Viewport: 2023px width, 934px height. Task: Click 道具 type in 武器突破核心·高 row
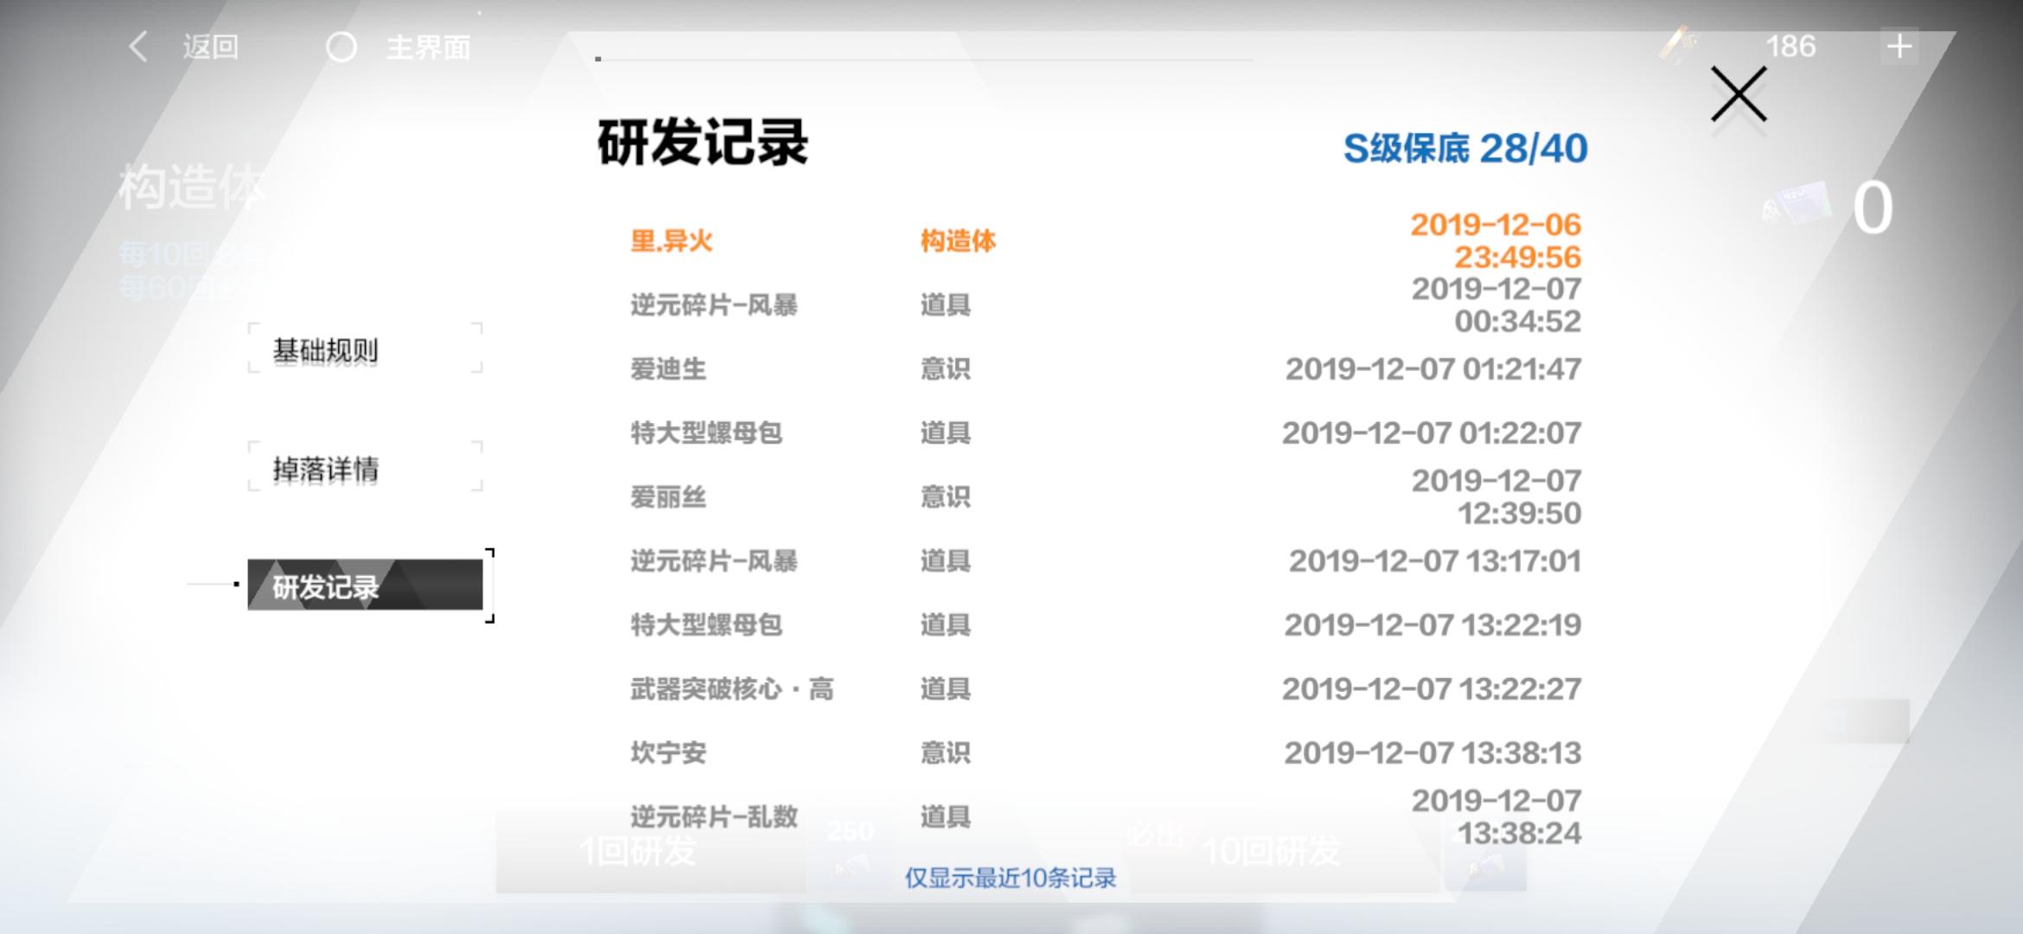point(945,688)
